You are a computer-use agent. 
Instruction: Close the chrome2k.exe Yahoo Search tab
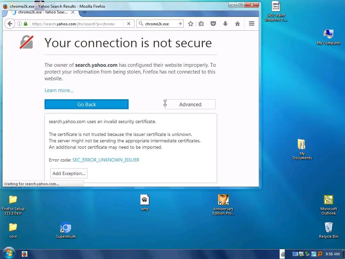tap(73, 12)
